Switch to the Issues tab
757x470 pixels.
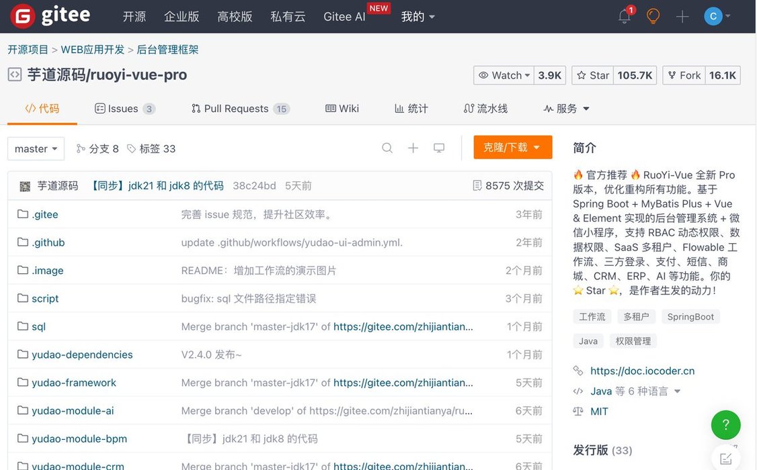click(x=124, y=109)
